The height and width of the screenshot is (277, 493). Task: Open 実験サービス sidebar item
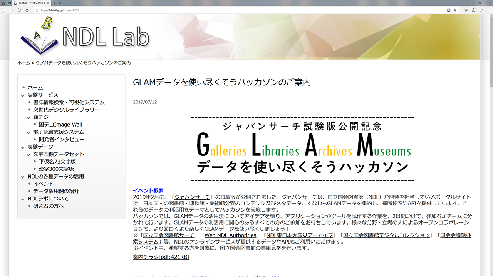(x=43, y=95)
